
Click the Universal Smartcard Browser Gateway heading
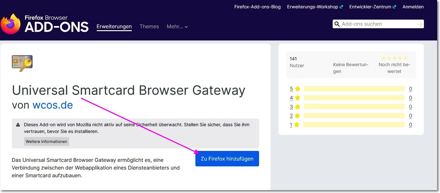click(x=129, y=90)
